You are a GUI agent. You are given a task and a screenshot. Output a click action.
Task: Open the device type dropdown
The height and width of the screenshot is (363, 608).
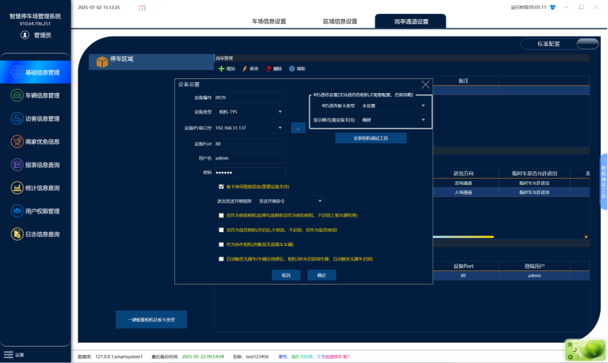click(250, 112)
